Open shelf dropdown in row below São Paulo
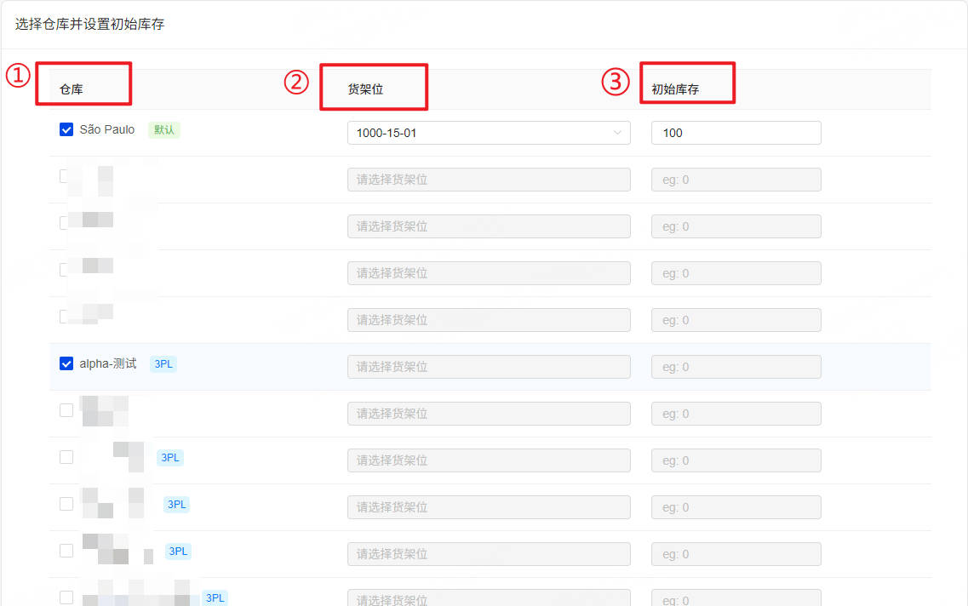The width and height of the screenshot is (968, 606). (x=489, y=180)
